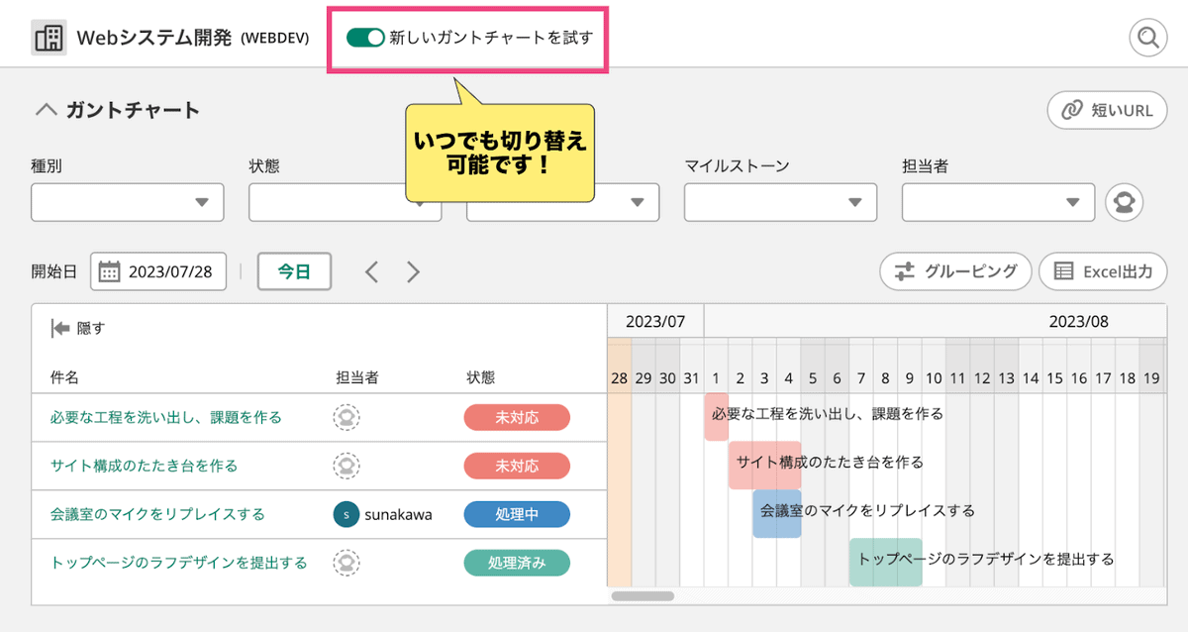Viewport: 1188px width, 632px height.
Task: Open the 種別 dropdown
Action: (x=128, y=202)
